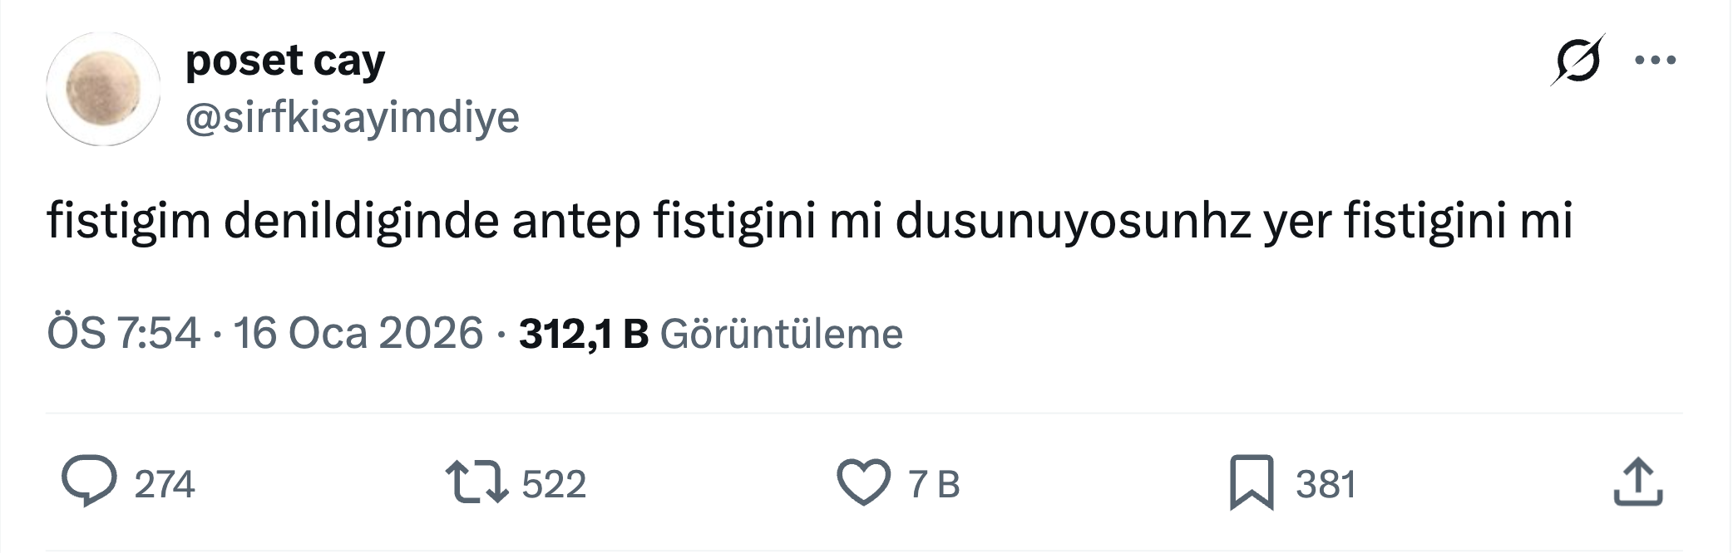Click the word "fistigim" starting the tweet
1733x553 pixels.
[129, 222]
